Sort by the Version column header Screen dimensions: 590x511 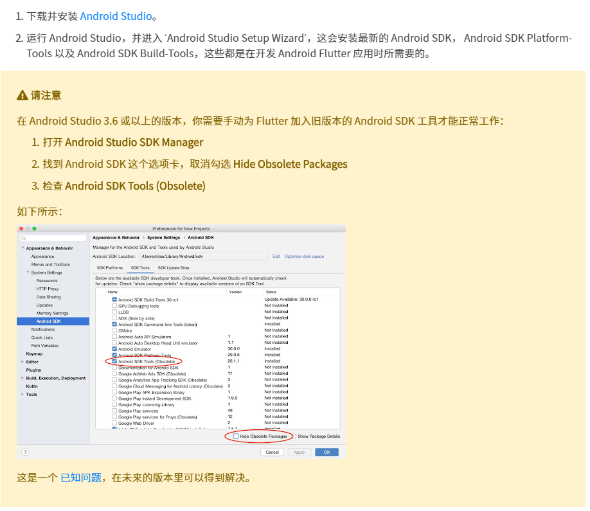click(x=235, y=292)
